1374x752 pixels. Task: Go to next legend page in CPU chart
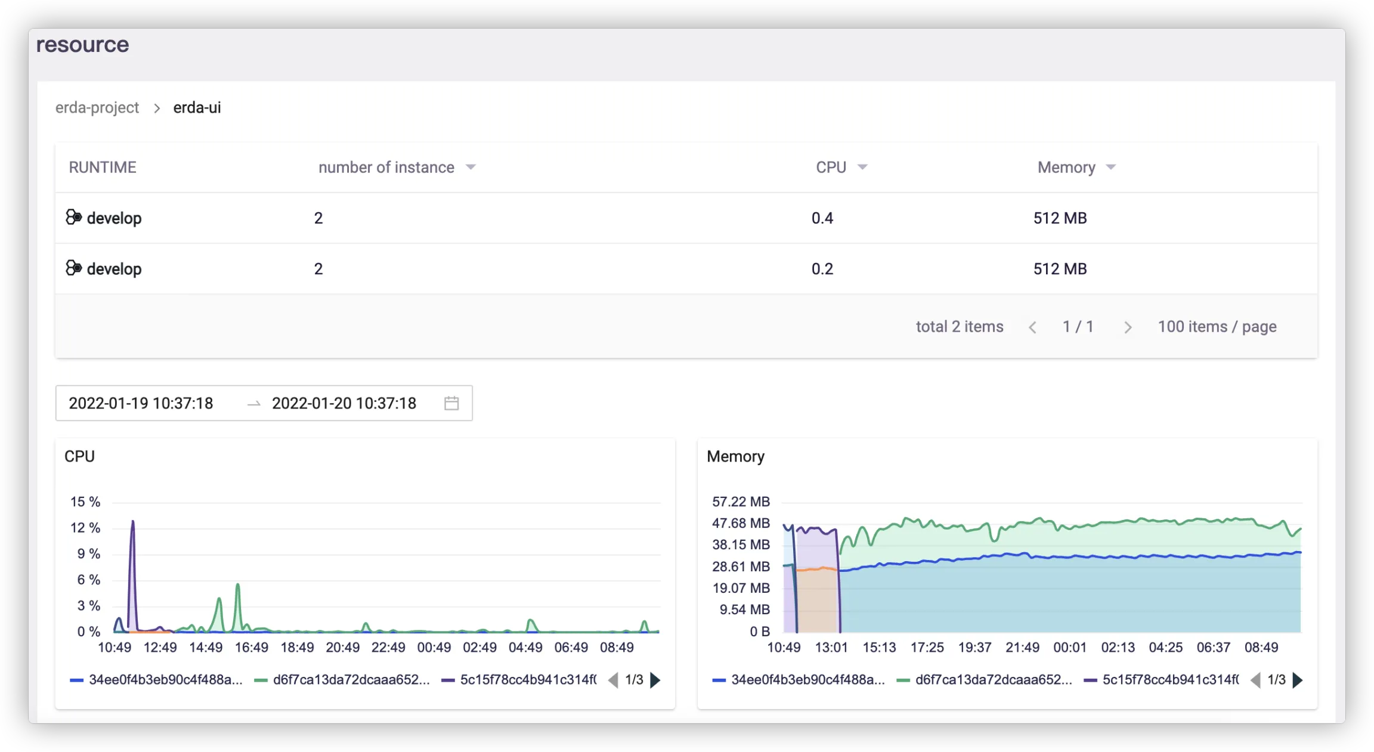coord(655,680)
